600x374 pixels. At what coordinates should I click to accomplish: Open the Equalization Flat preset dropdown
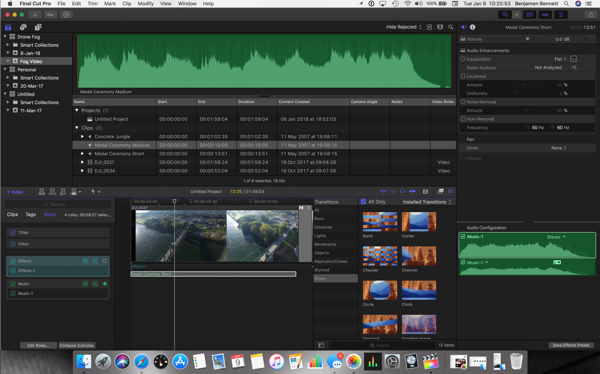click(x=560, y=59)
